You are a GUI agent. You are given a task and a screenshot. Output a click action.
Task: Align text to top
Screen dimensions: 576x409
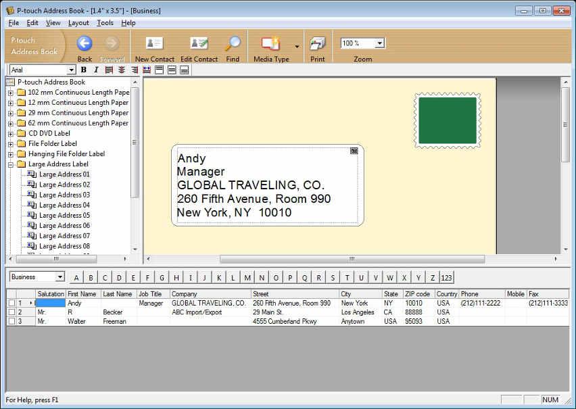[x=159, y=70]
